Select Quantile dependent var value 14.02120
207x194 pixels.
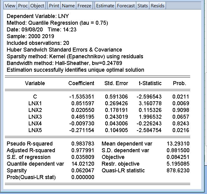coord(83,164)
